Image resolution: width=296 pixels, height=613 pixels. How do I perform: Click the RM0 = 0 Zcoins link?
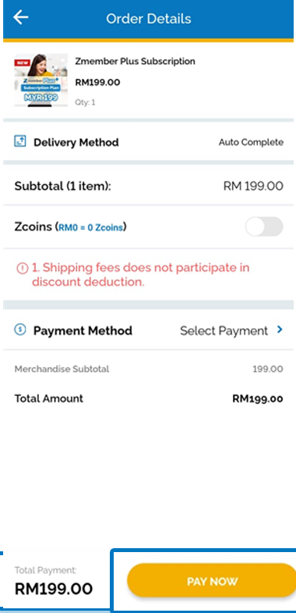(91, 227)
